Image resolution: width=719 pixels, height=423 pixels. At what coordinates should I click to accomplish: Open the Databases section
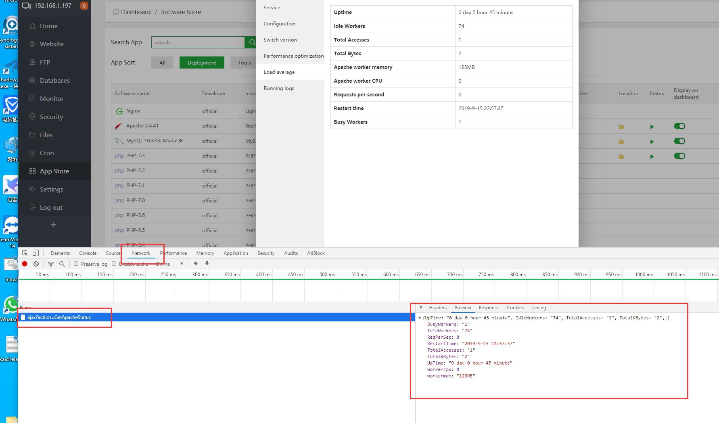tap(54, 80)
